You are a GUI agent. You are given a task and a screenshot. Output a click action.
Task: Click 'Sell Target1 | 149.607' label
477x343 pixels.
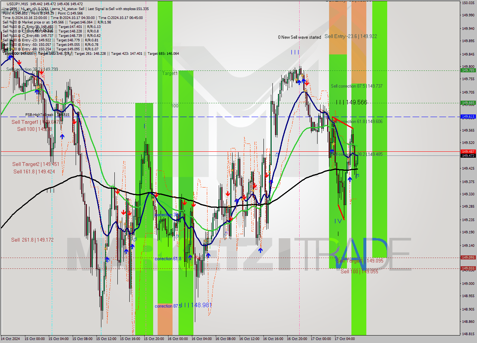coord(35,122)
